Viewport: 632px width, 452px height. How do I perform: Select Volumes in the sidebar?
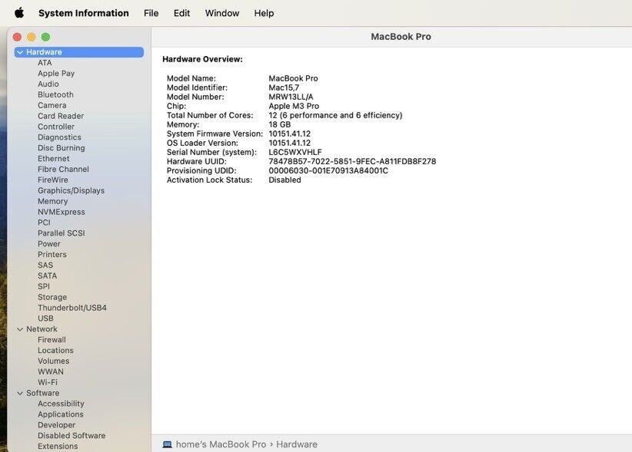click(x=53, y=361)
